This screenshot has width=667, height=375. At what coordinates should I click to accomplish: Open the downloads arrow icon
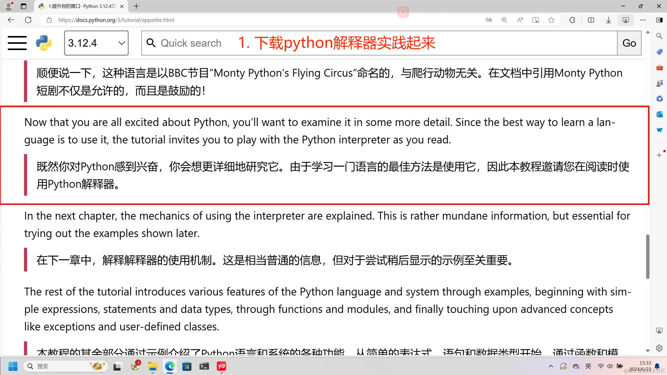[608, 20]
